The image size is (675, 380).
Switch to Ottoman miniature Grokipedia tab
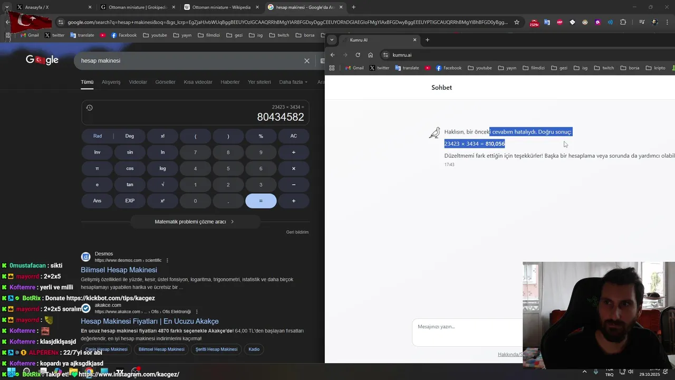point(138,7)
